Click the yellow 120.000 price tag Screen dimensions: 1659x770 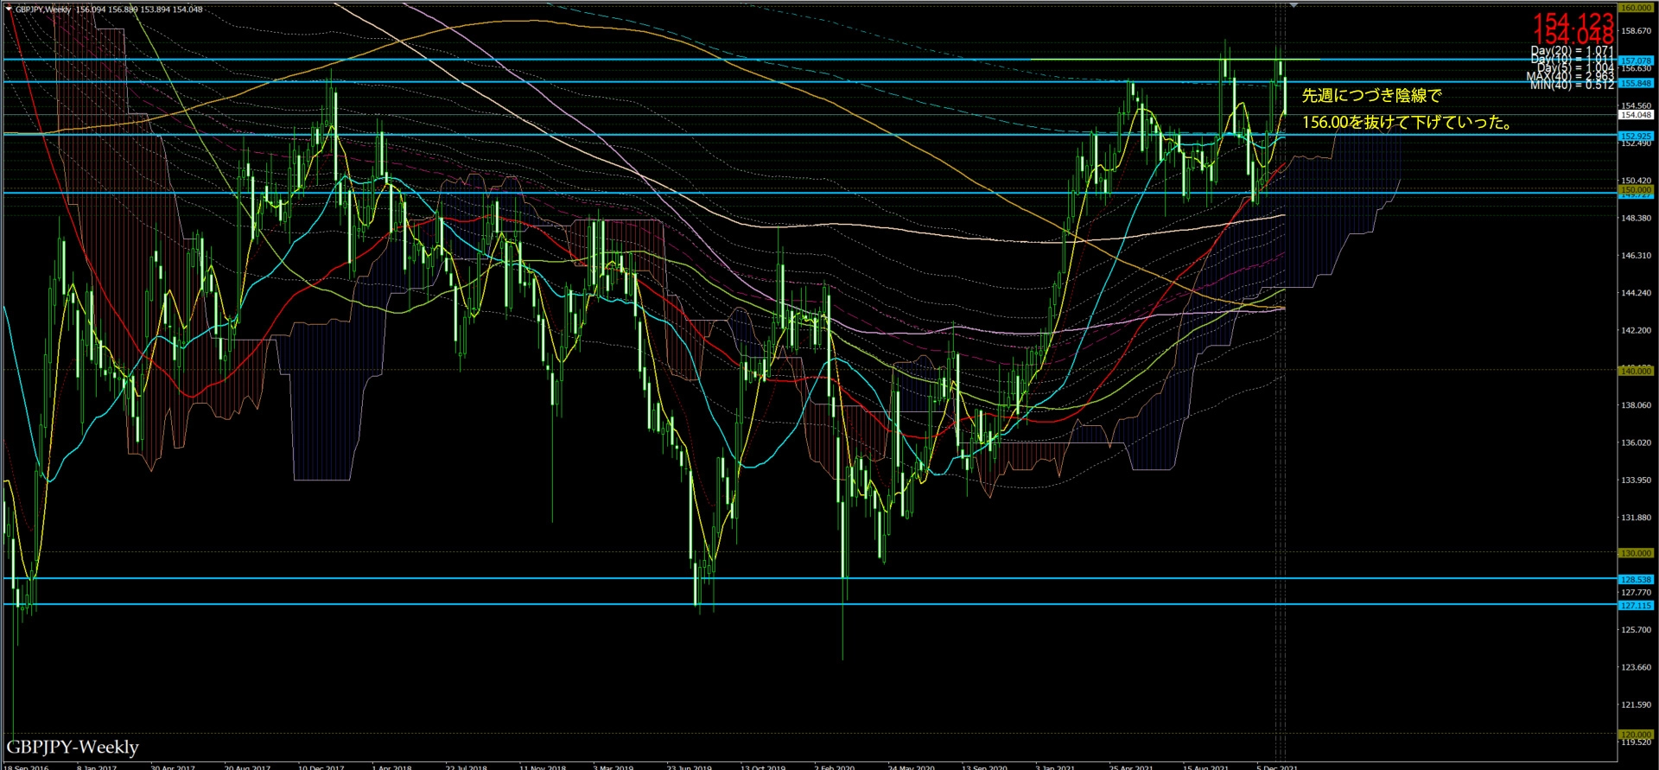pos(1636,735)
